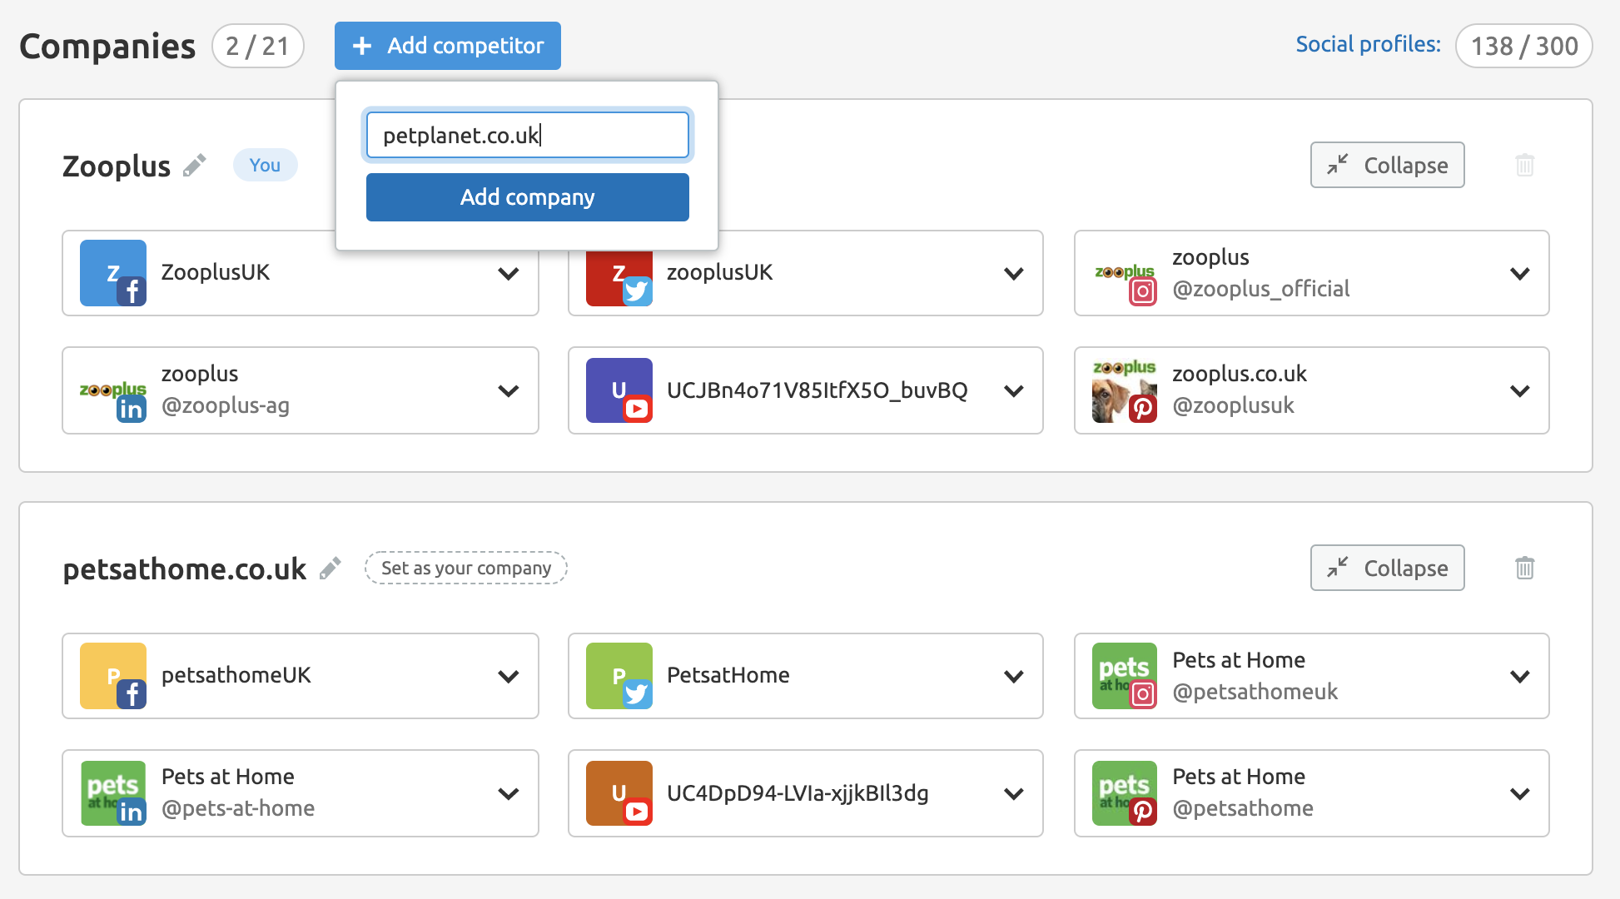Screen dimensions: 1620x899
Task: Click zooplus-ag LinkedIn profile logo
Action: pos(113,390)
